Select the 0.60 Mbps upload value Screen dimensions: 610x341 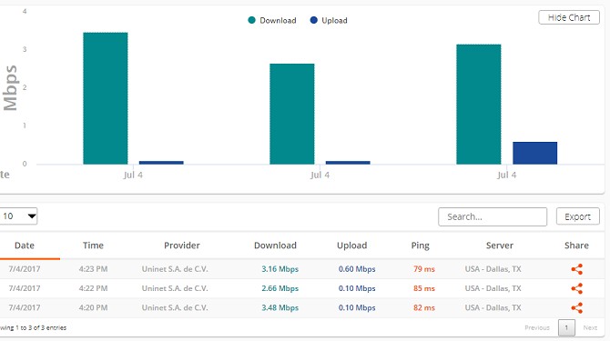point(357,269)
